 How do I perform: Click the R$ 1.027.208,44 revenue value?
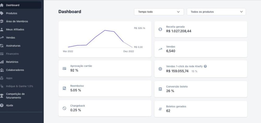(179, 31)
